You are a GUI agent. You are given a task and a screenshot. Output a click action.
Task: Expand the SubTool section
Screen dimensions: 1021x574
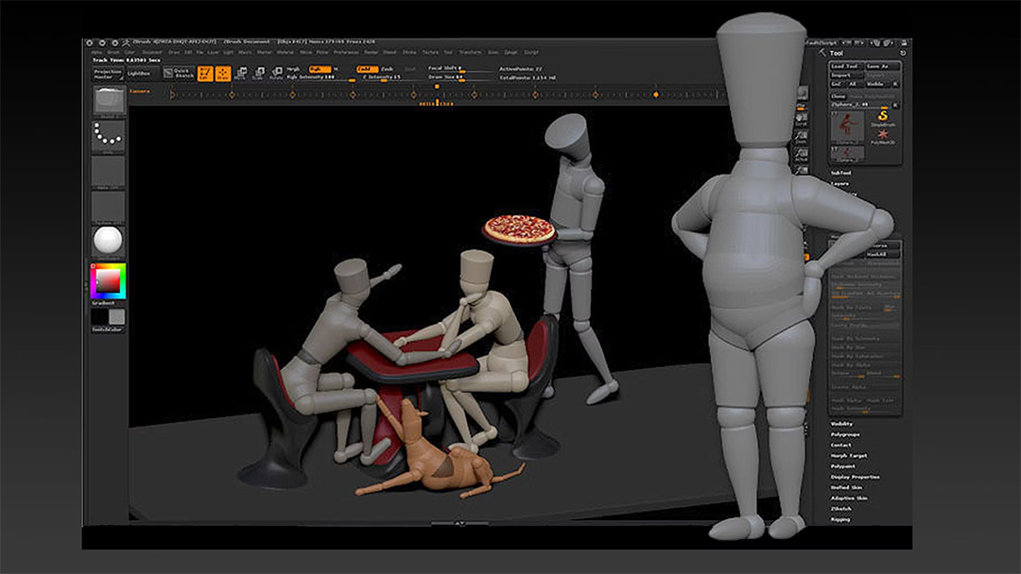(x=840, y=173)
